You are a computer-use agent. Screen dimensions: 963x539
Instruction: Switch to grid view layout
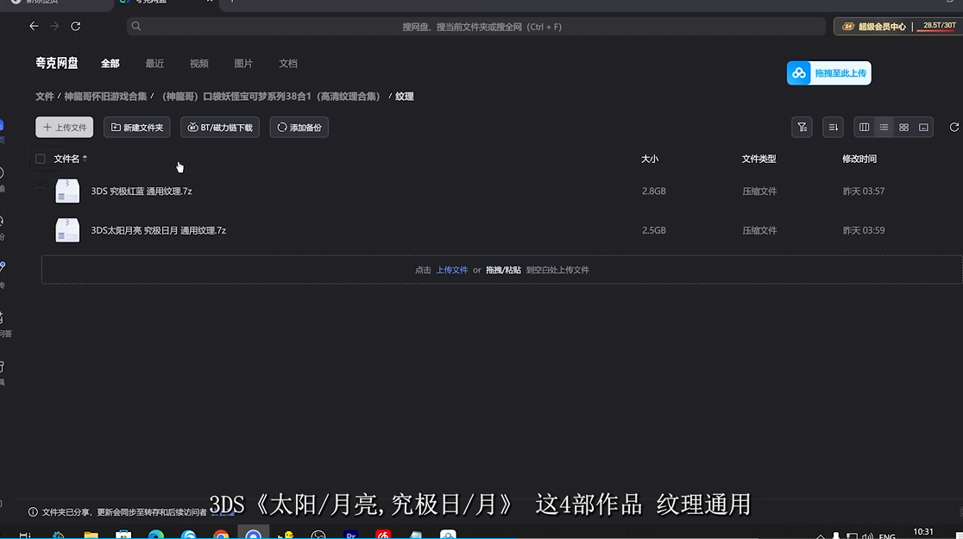click(x=903, y=127)
